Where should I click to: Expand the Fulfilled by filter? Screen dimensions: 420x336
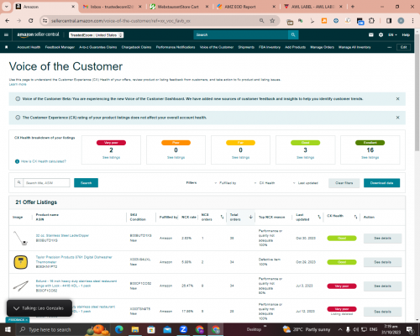[x=225, y=183]
